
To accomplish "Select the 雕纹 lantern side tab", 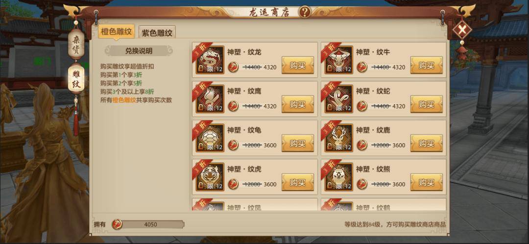I will (76, 78).
